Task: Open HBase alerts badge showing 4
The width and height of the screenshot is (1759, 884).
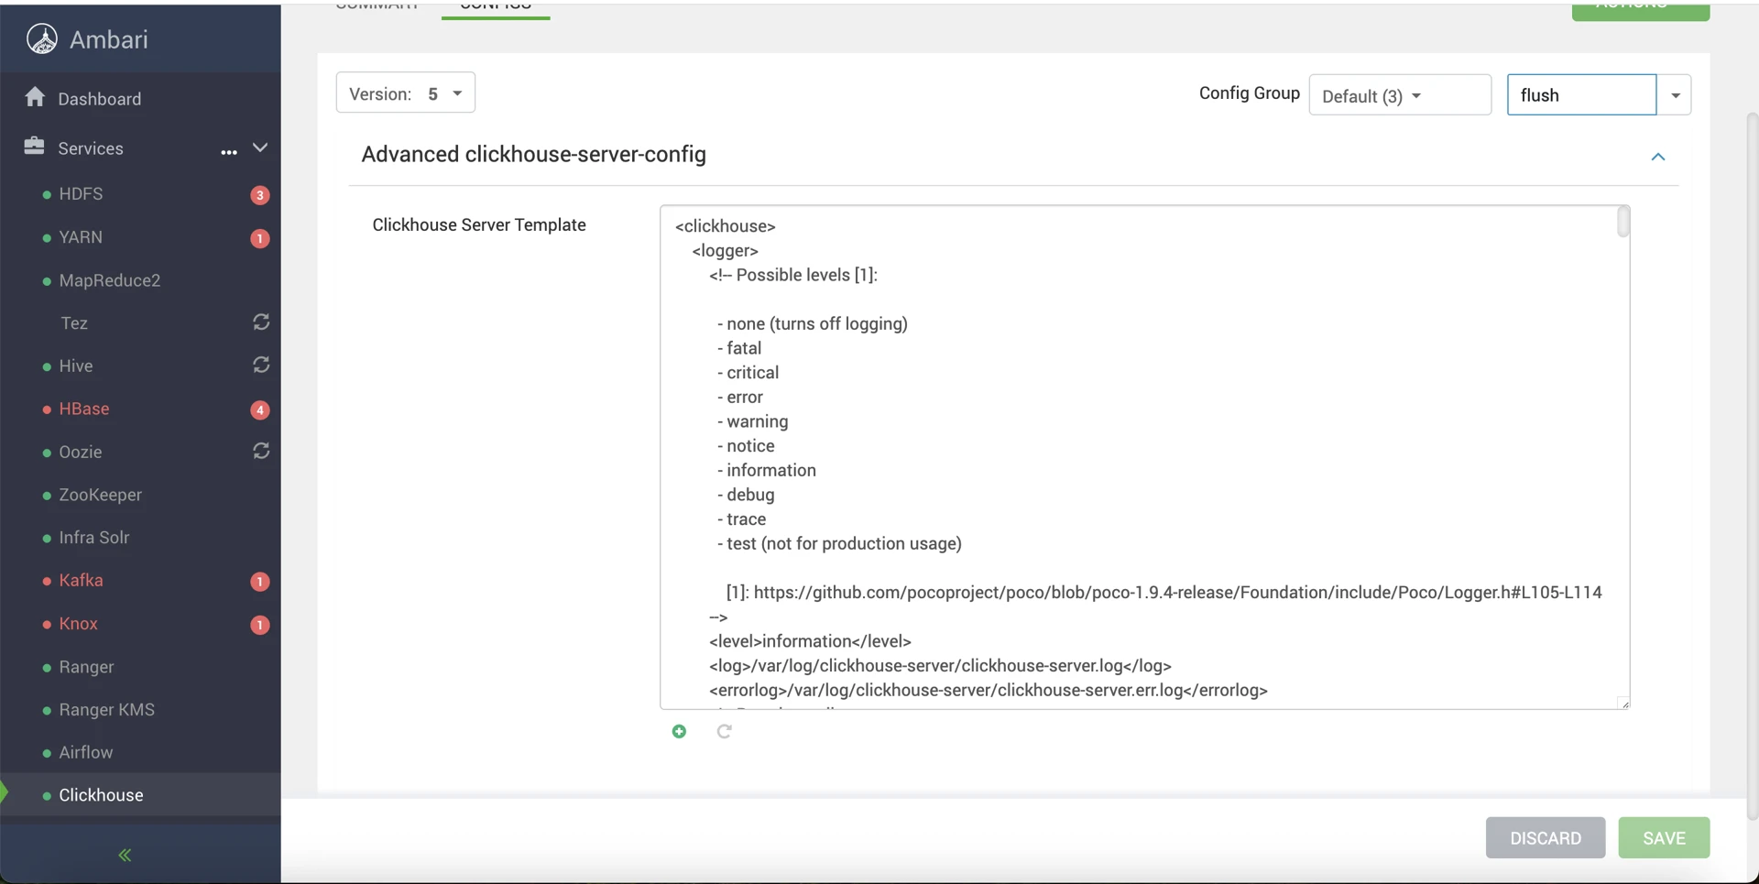Action: 260,409
